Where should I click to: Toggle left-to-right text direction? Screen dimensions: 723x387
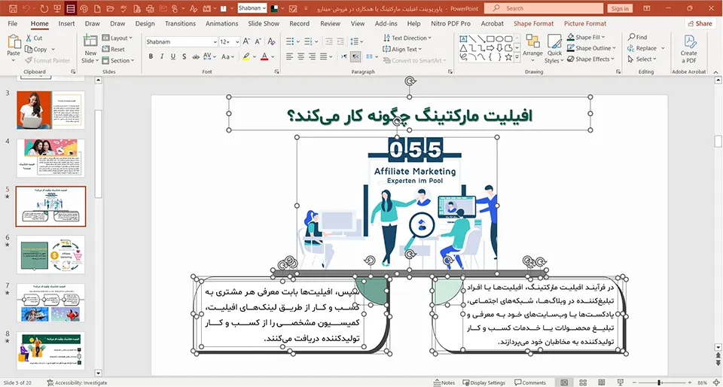tap(344, 56)
